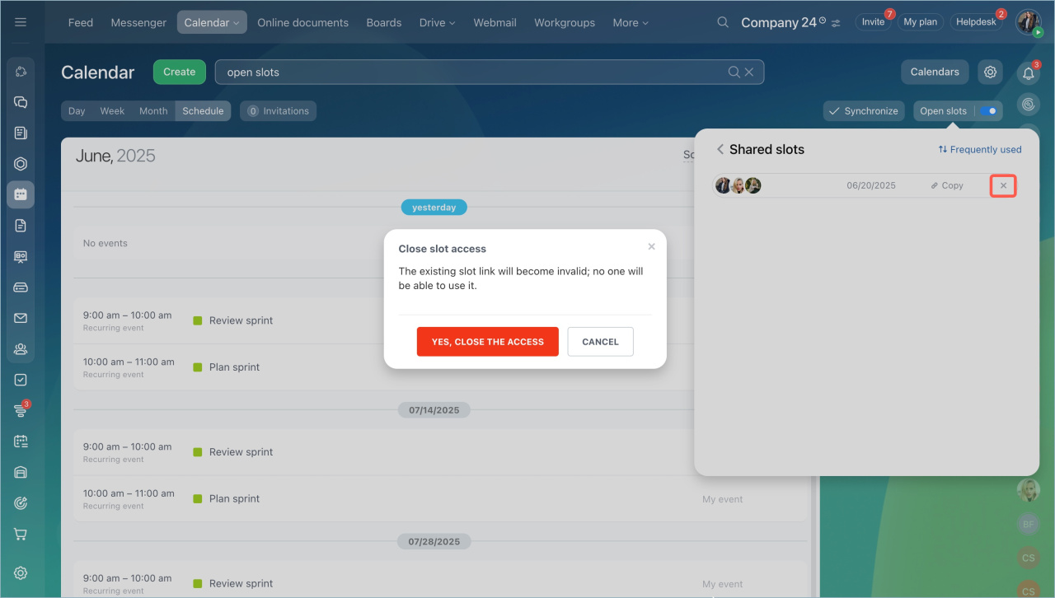1055x598 pixels.
Task: Click the Calendar icon in left sidebar
Action: click(21, 194)
